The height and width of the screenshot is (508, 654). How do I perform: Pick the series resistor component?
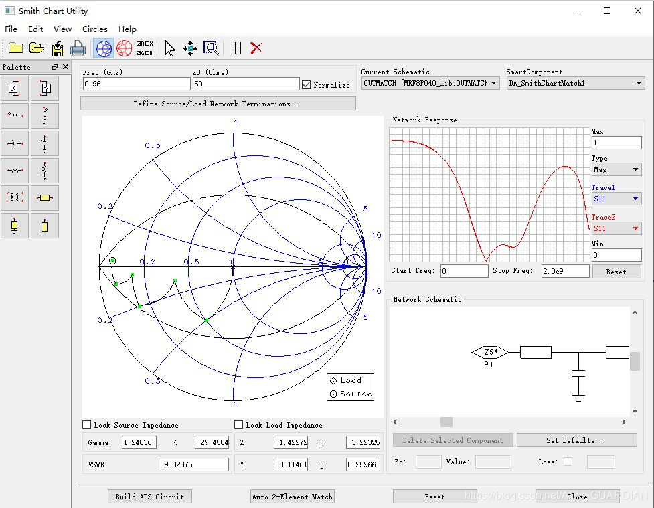pos(15,171)
